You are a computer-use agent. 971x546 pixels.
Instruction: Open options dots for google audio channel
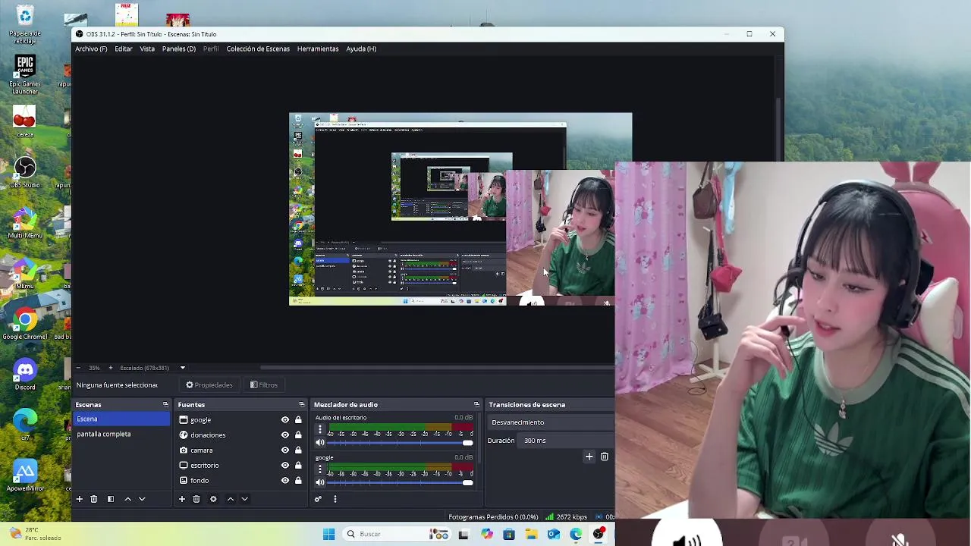click(319, 469)
